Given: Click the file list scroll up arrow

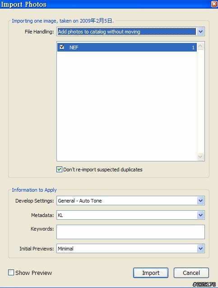Looking at the screenshot, I should [x=200, y=46].
